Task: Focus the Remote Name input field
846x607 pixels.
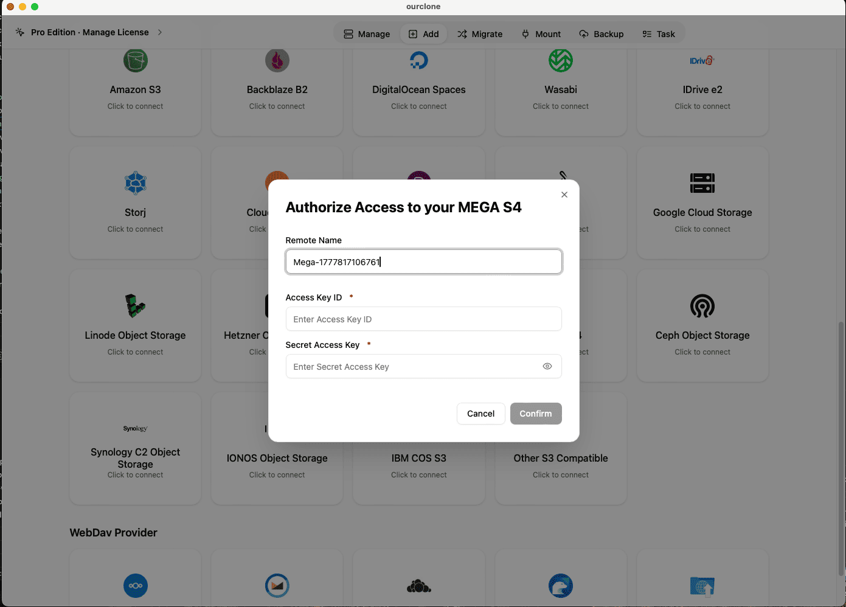Action: [x=424, y=262]
